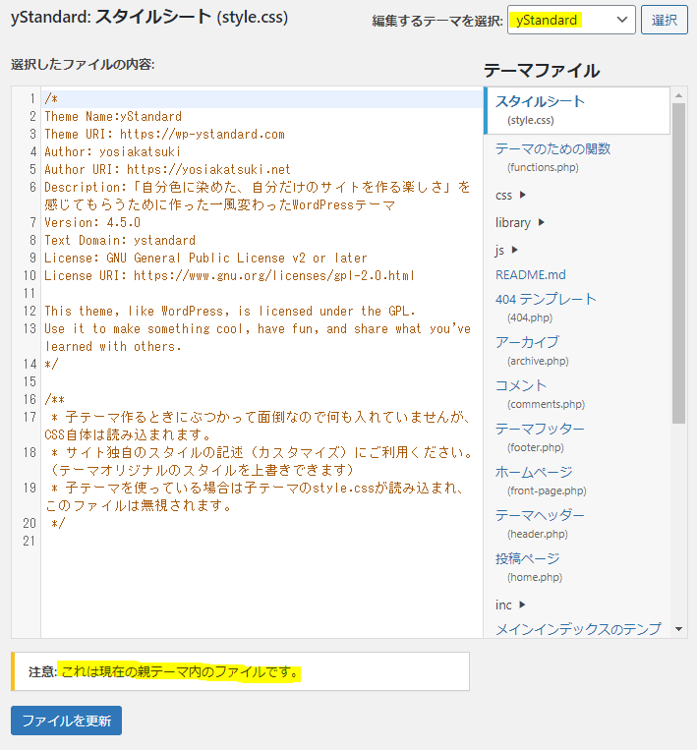Open テーマのための関数 (functions.php) file
The image size is (697, 750).
552,157
